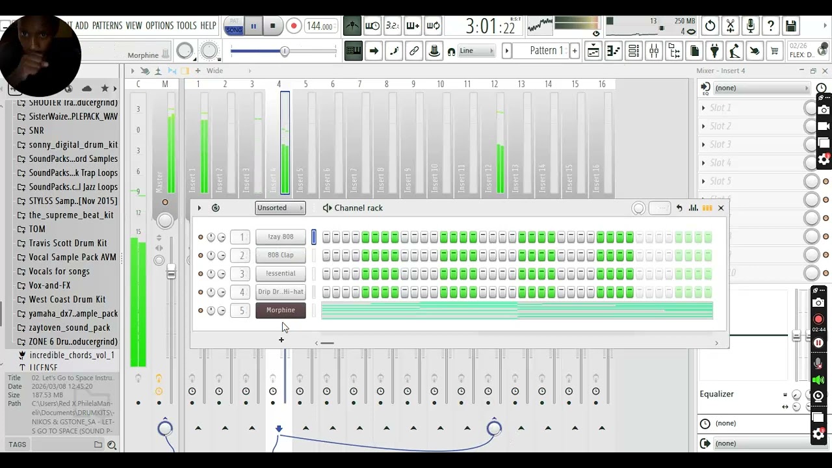Click the pause playback button
The image size is (832, 468).
pos(253,27)
